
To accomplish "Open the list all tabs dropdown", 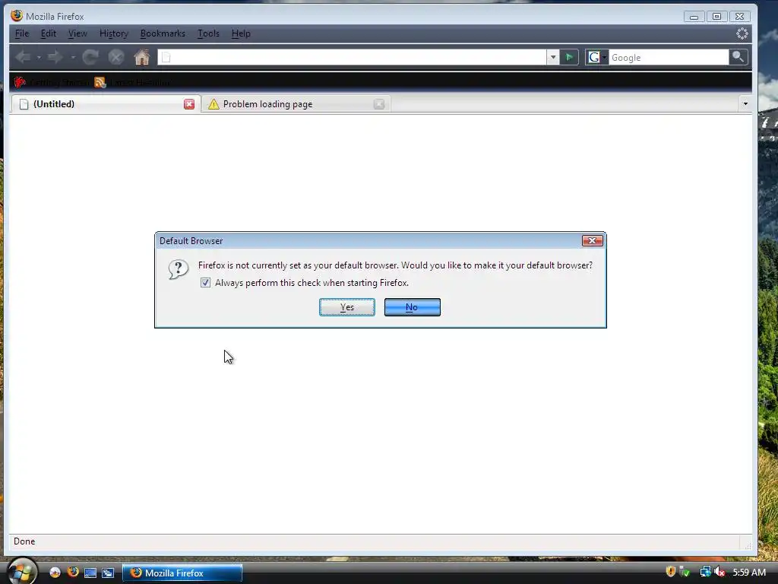I will click(x=745, y=103).
